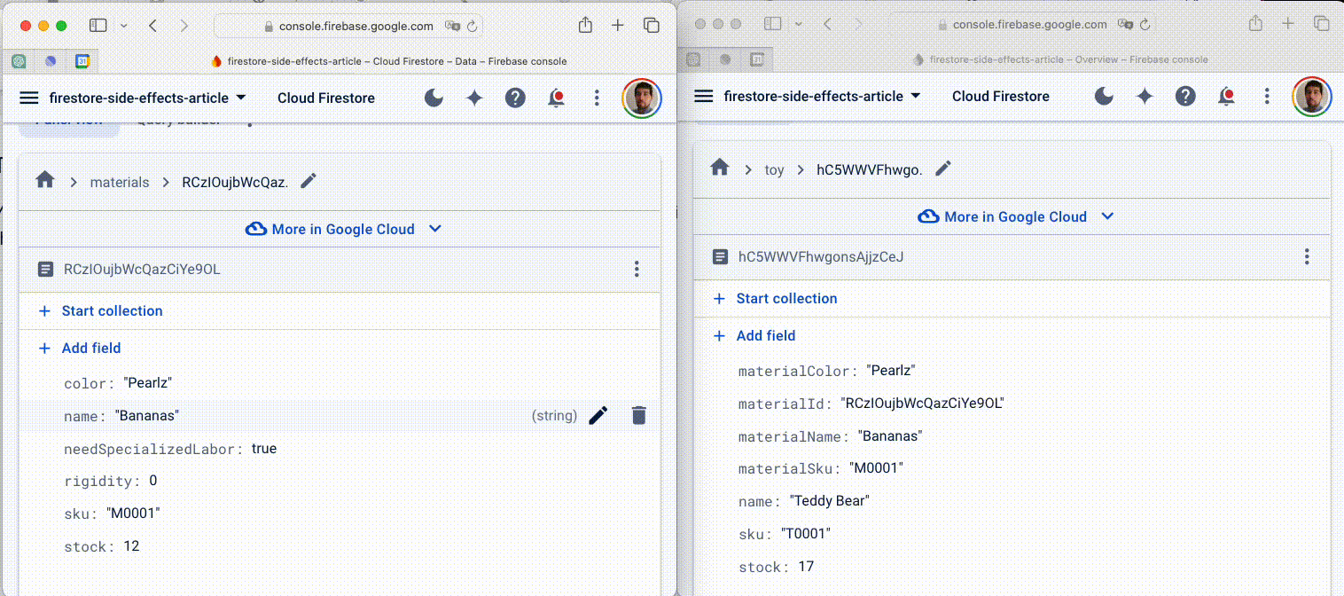Screen dimensions: 1344x596
Task: Open options for document RCzlOujbWcQazCiYe9OL
Action: (637, 270)
